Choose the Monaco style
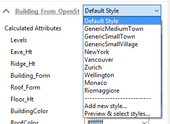 (x=95, y=83)
